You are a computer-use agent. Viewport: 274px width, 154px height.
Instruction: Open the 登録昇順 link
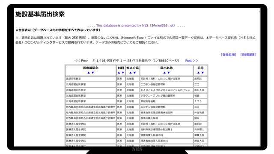click(x=228, y=55)
